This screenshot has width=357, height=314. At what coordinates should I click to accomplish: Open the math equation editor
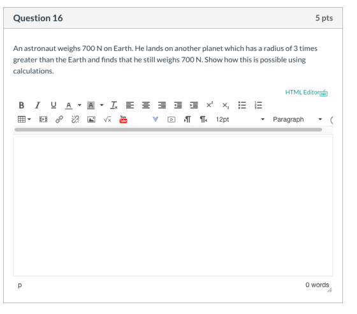click(107, 119)
